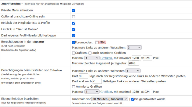Check the Grafiken signature checkbox
Viewport: 192px width, 107px height.
coord(73,53)
